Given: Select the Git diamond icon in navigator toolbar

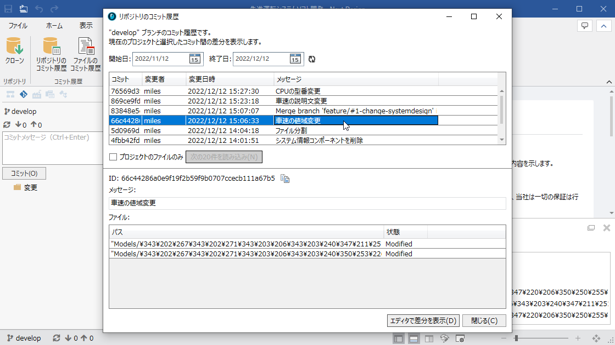Looking at the screenshot, I should [x=24, y=94].
